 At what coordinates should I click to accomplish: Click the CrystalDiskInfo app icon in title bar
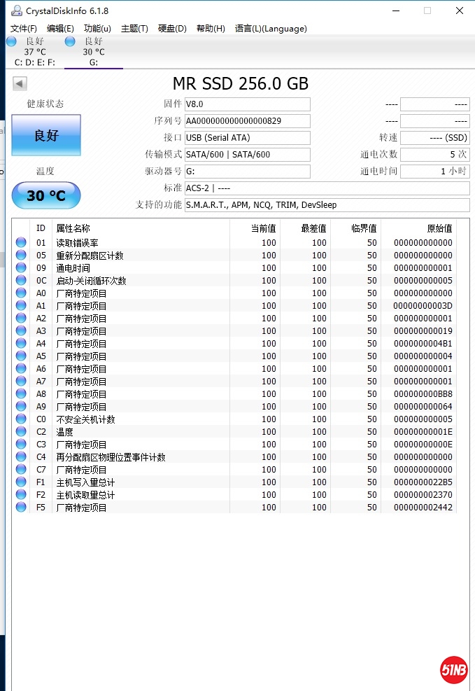click(x=15, y=11)
